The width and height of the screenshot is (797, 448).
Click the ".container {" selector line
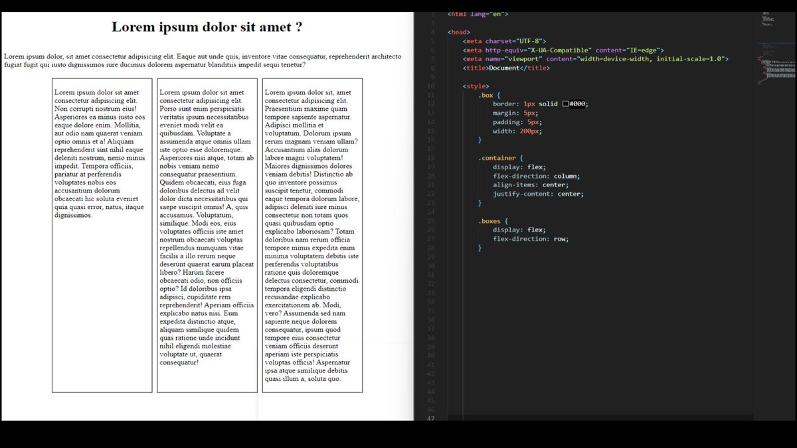[x=501, y=158]
